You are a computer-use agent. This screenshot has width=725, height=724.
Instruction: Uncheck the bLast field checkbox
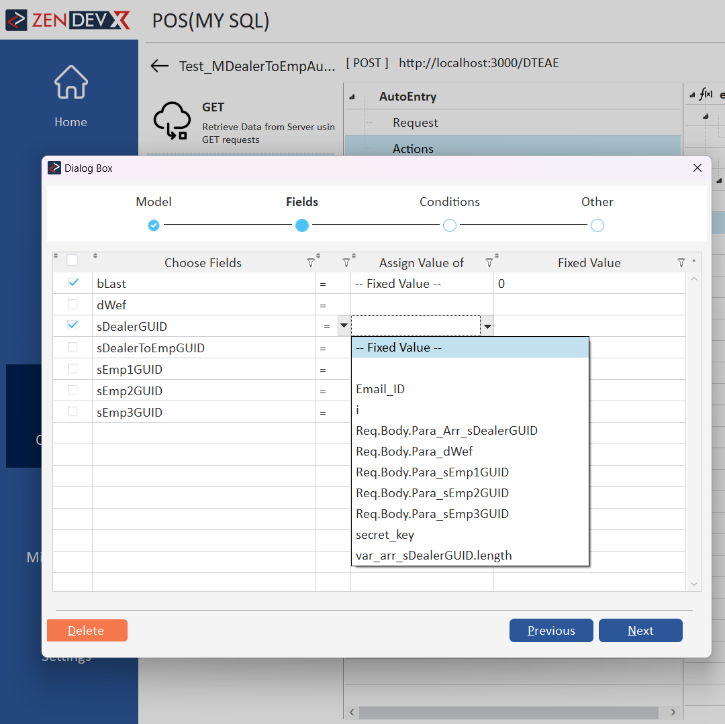click(72, 283)
